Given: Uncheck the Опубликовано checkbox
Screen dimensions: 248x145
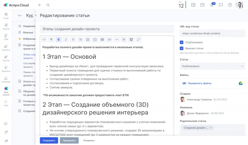Looking at the screenshot, I should click(182, 42).
